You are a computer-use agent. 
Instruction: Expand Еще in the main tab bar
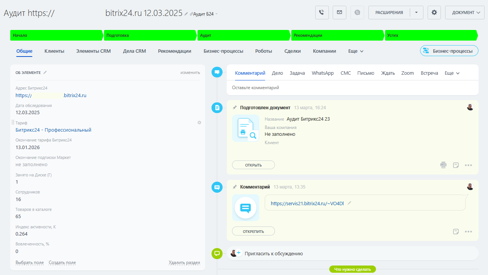coord(356,51)
